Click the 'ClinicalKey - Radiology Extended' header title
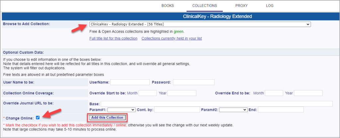340x138 pixels. click(217, 16)
